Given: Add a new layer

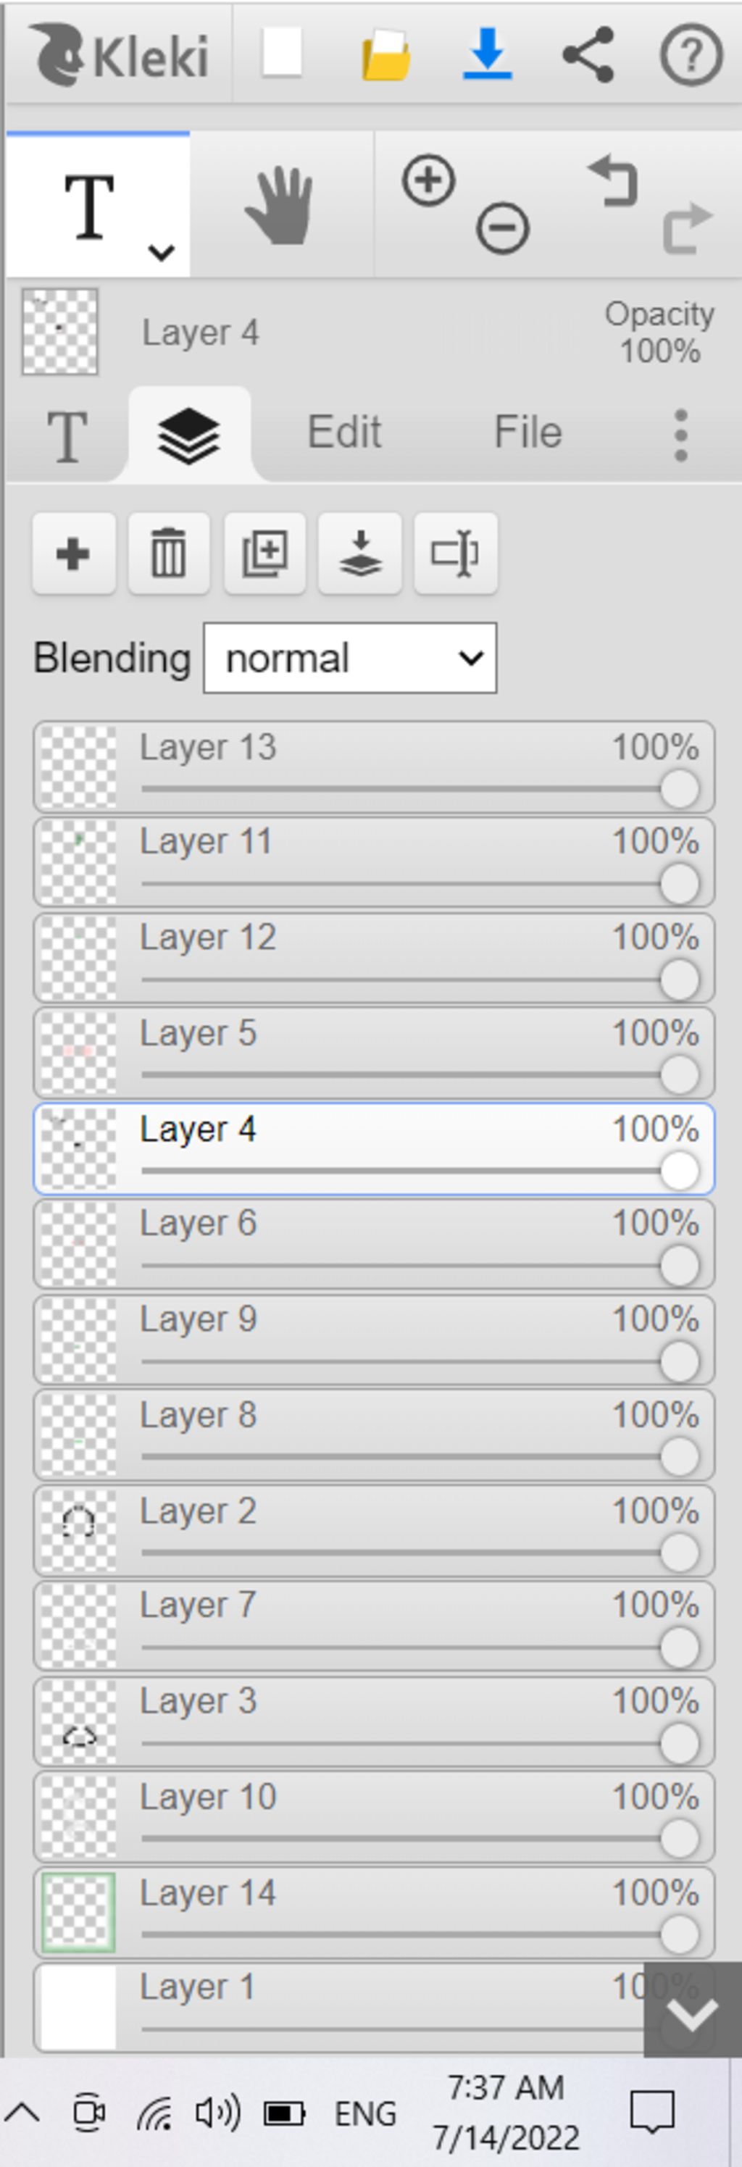Looking at the screenshot, I should point(74,554).
